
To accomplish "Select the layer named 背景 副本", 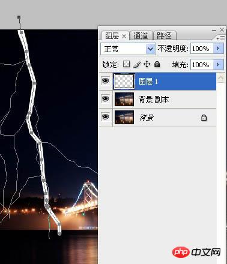I will [x=154, y=100].
